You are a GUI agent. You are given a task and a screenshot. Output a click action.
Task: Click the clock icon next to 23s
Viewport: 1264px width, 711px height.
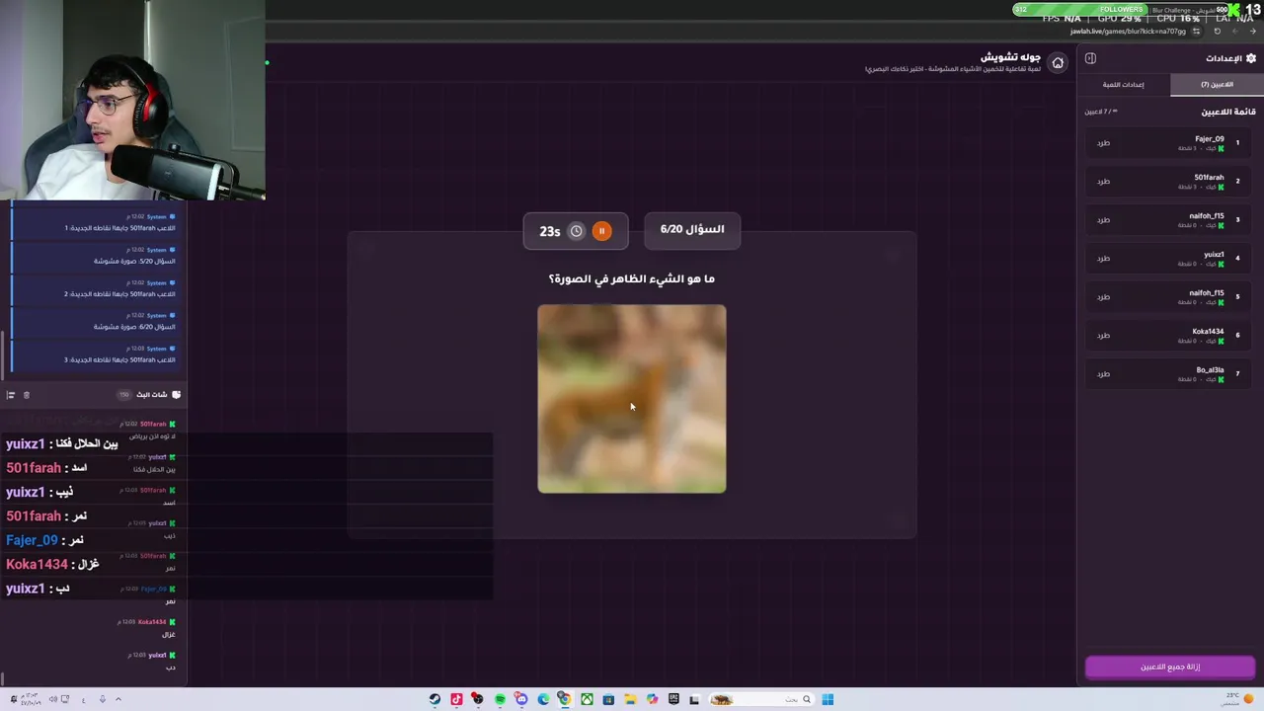pyautogui.click(x=577, y=231)
